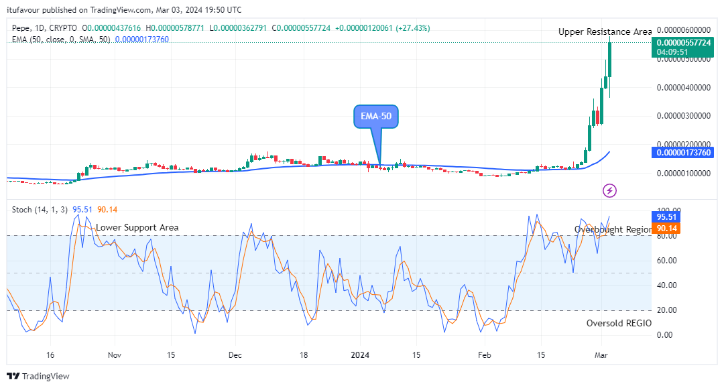724x388 pixels.
Task: Click the 'Mar' date label on time axis
Action: (x=601, y=354)
